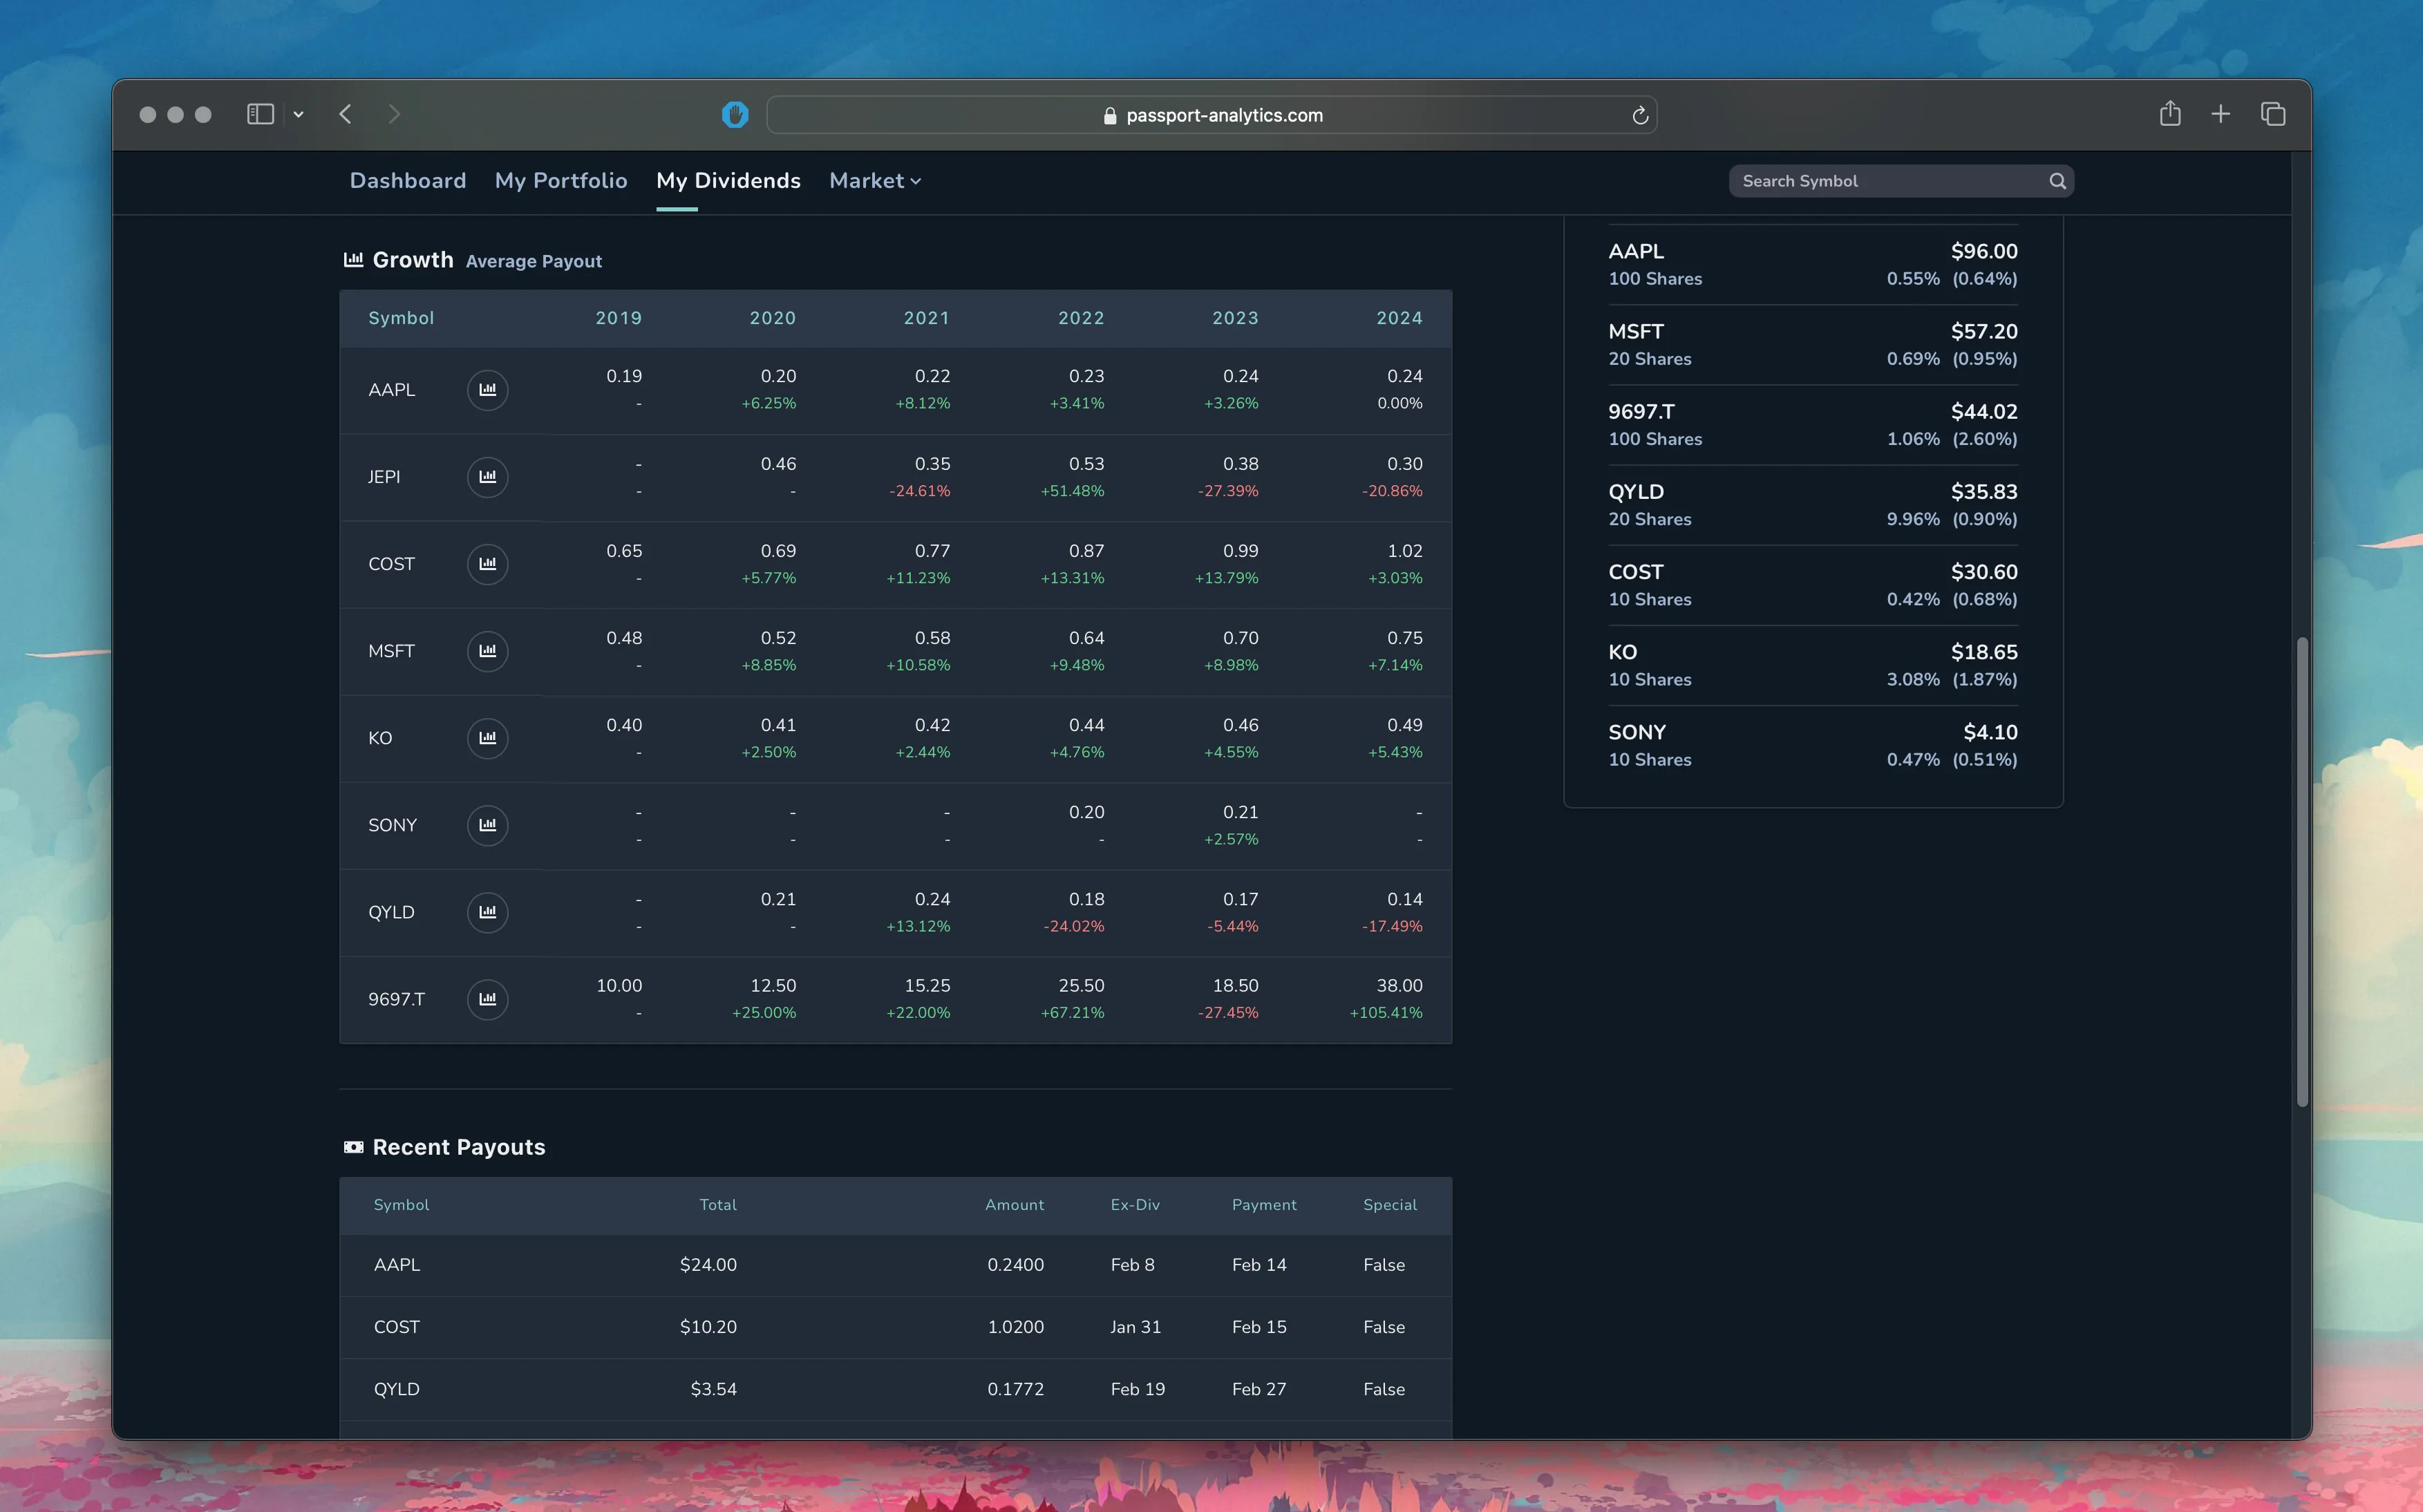
Task: Click the Feb 27 payment date
Action: (1259, 1389)
